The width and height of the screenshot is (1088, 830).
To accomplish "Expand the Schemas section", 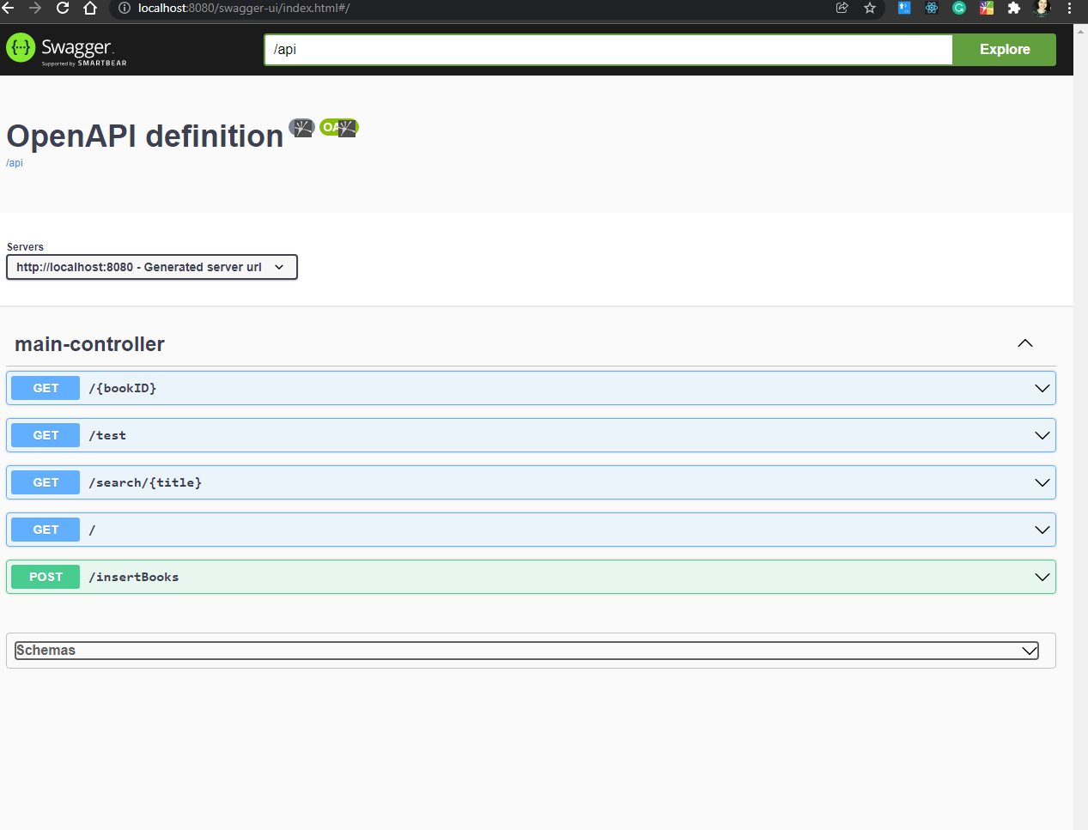I will click(526, 651).
